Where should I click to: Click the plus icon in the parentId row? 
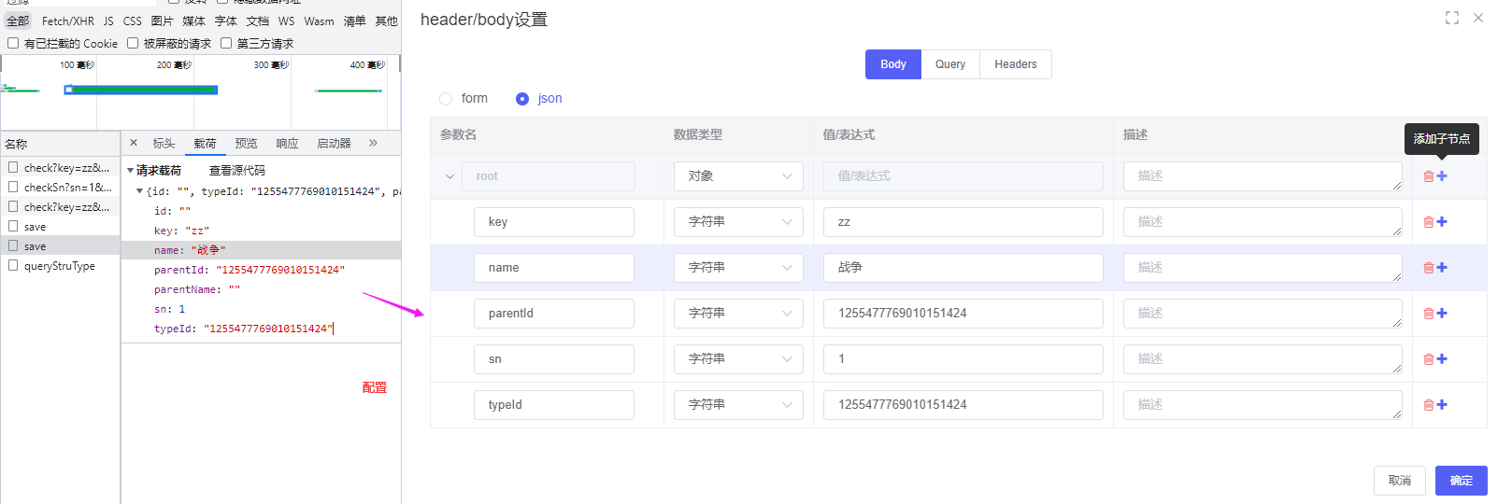pyautogui.click(x=1442, y=314)
